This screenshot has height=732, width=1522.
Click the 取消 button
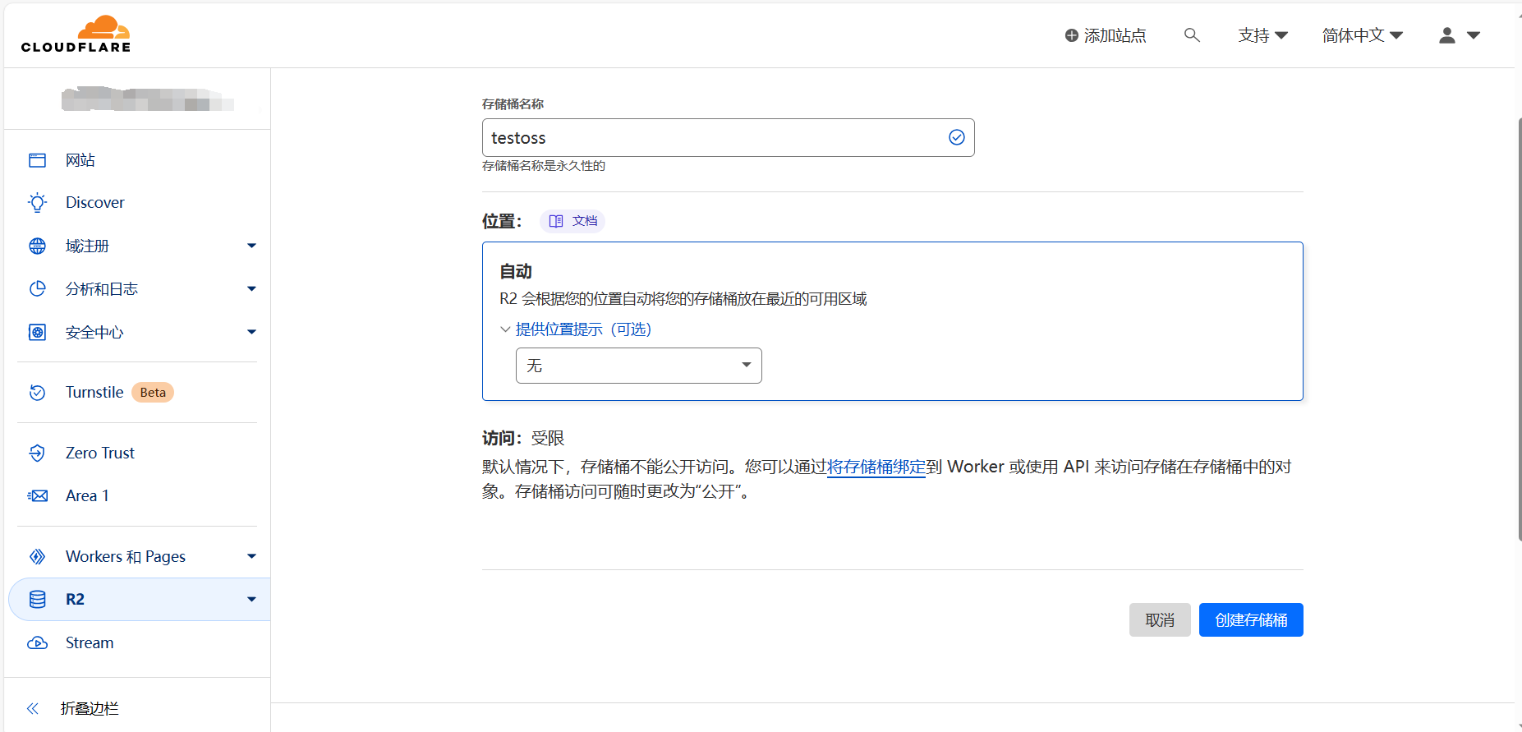(1160, 619)
